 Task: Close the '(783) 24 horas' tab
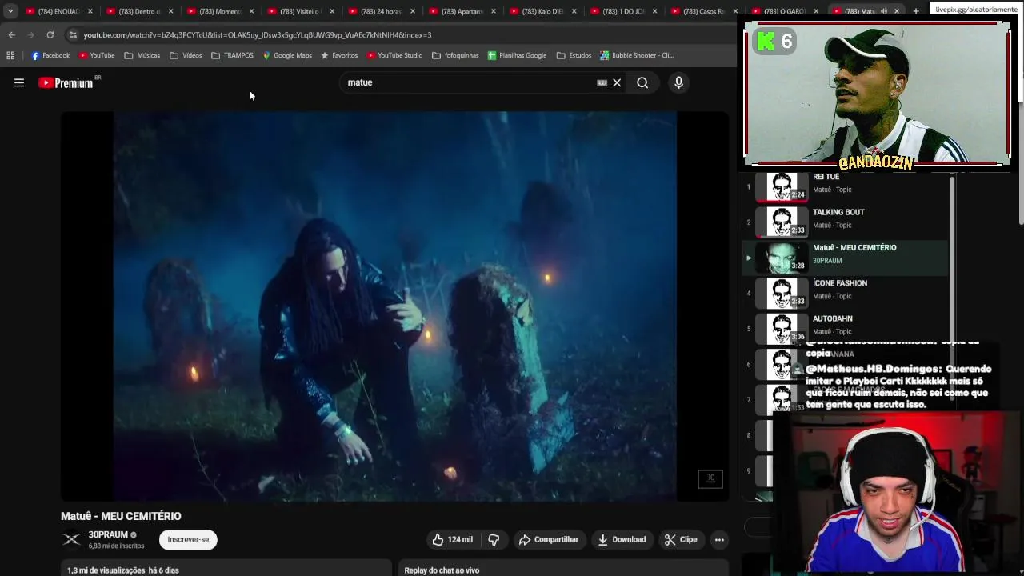[x=413, y=11]
